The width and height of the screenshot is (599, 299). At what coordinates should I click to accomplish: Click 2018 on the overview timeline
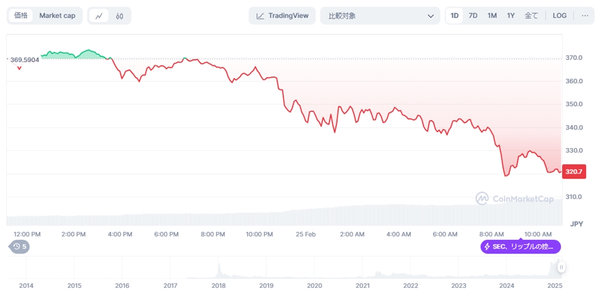[218, 286]
